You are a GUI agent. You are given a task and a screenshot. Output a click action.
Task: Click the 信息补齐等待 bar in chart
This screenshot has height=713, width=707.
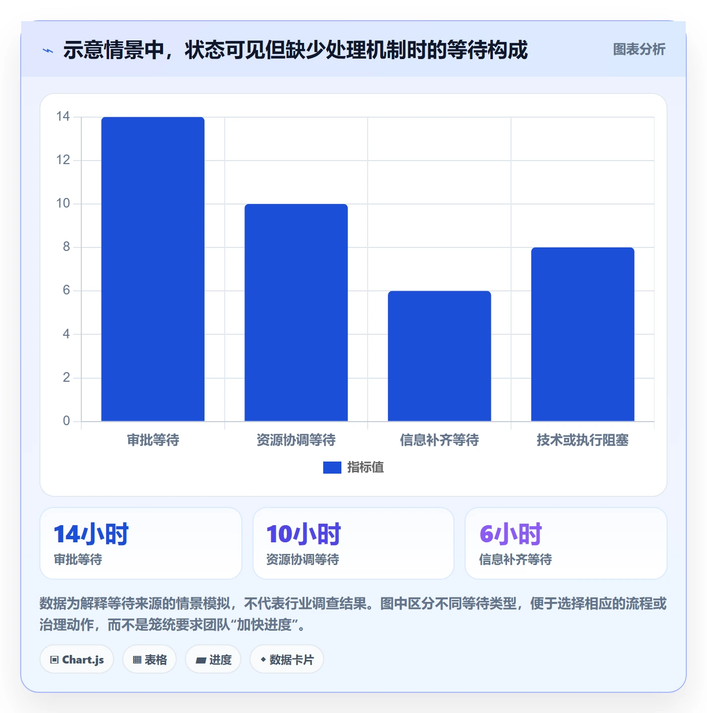tap(439, 356)
